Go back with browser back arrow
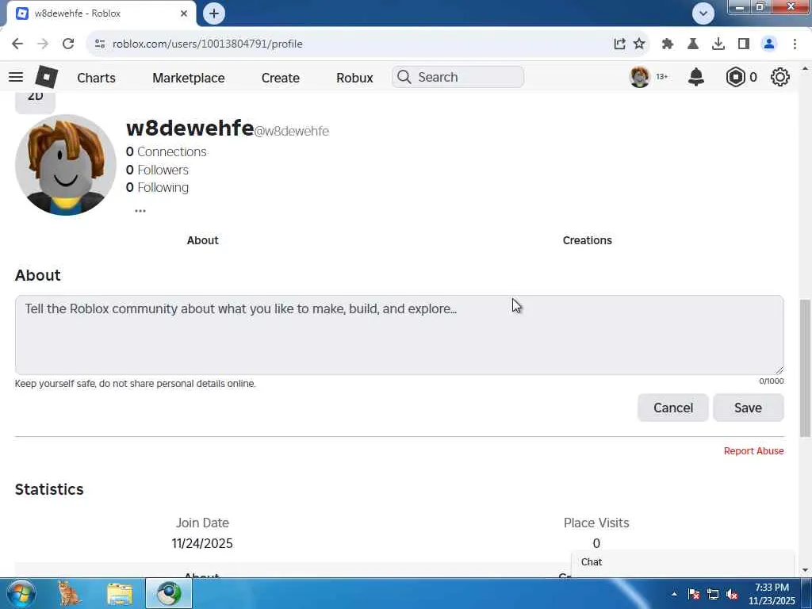 17,44
